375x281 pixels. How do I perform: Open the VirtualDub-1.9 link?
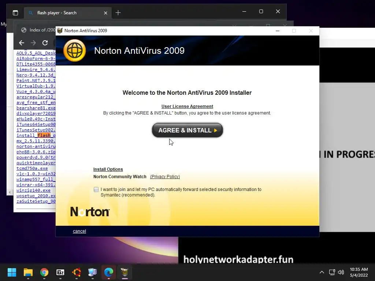pos(36,86)
